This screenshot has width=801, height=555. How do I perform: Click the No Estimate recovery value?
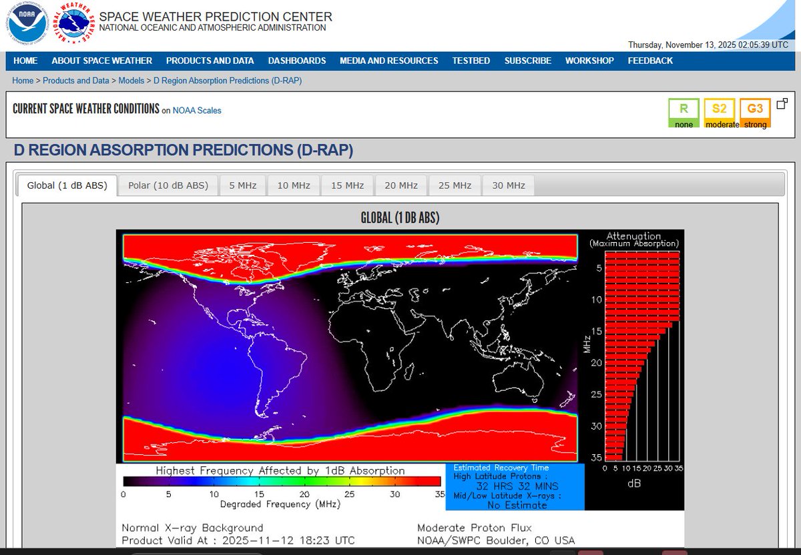click(x=518, y=505)
